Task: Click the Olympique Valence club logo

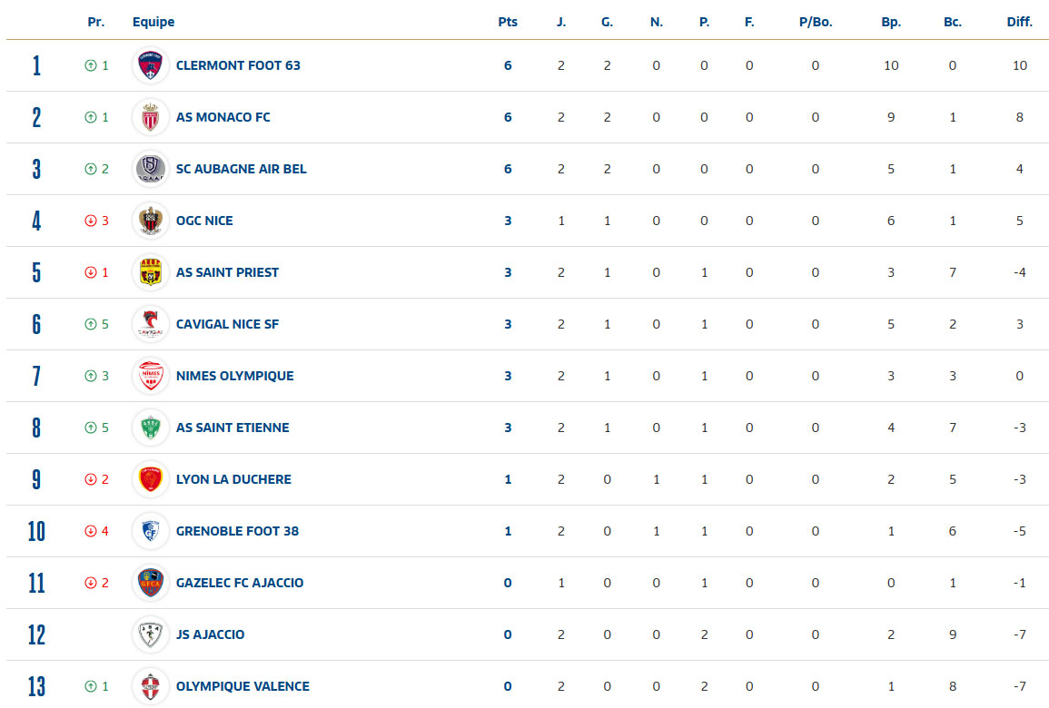Action: pos(150,686)
